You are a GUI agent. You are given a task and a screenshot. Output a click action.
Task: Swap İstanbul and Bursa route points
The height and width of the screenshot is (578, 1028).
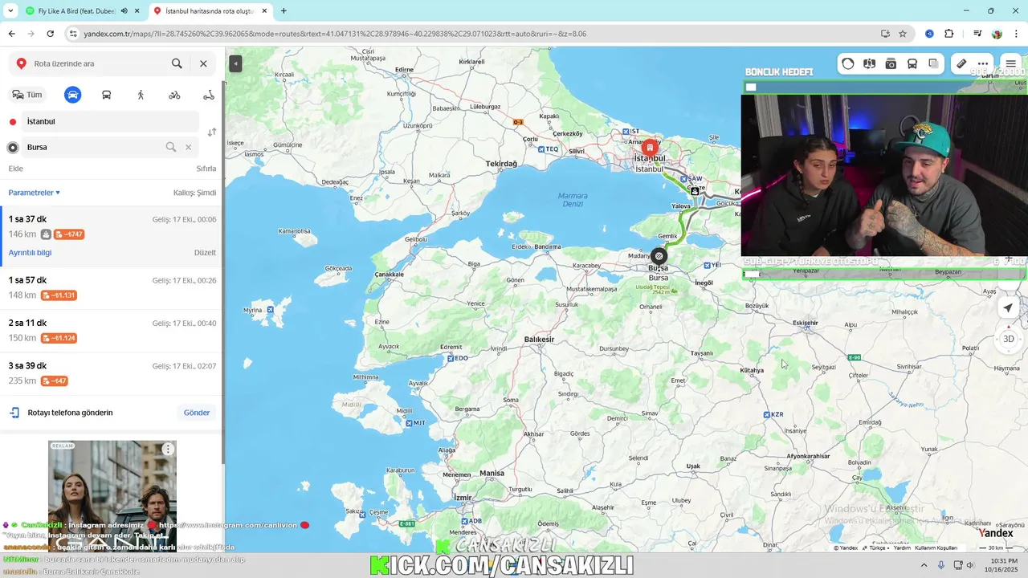[x=211, y=132]
